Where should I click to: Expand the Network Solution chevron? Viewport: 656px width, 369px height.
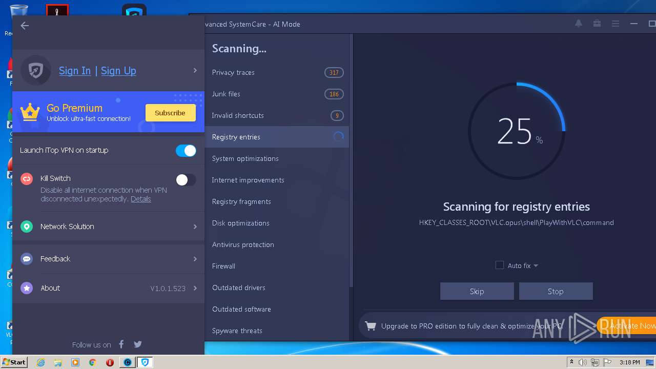pyautogui.click(x=195, y=227)
